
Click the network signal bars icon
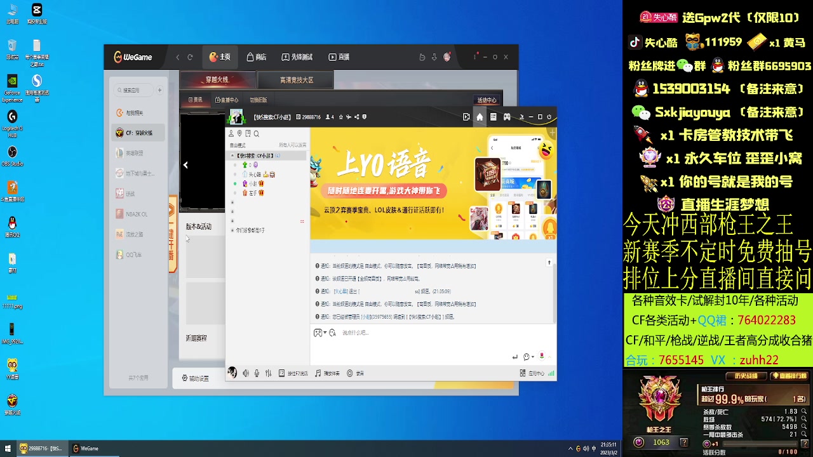click(551, 373)
